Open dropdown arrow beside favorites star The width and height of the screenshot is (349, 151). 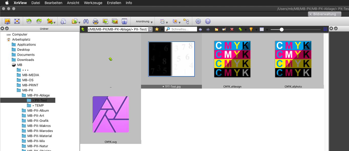162,30
